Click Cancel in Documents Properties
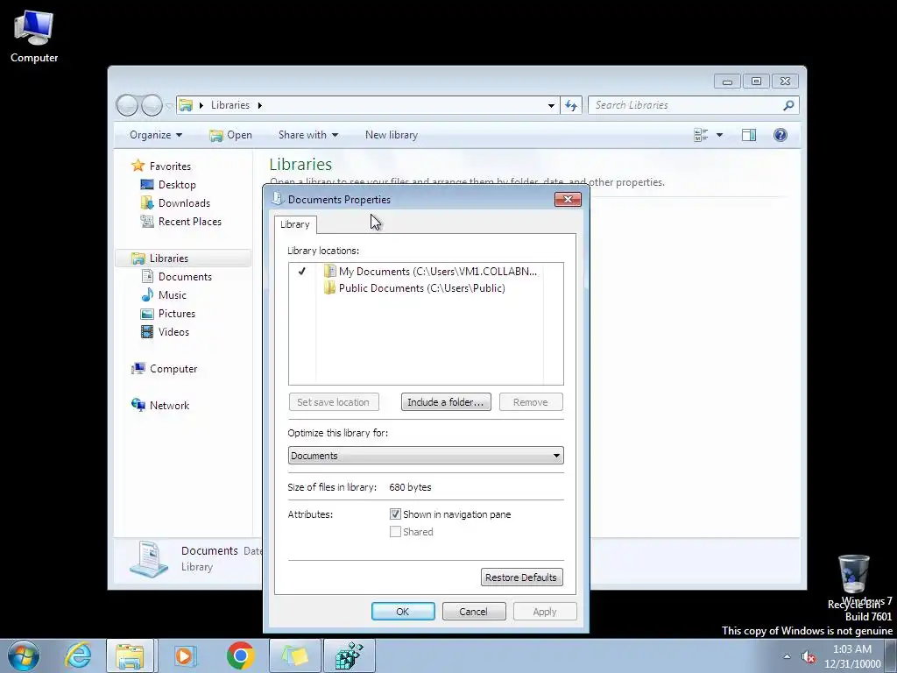 click(474, 611)
